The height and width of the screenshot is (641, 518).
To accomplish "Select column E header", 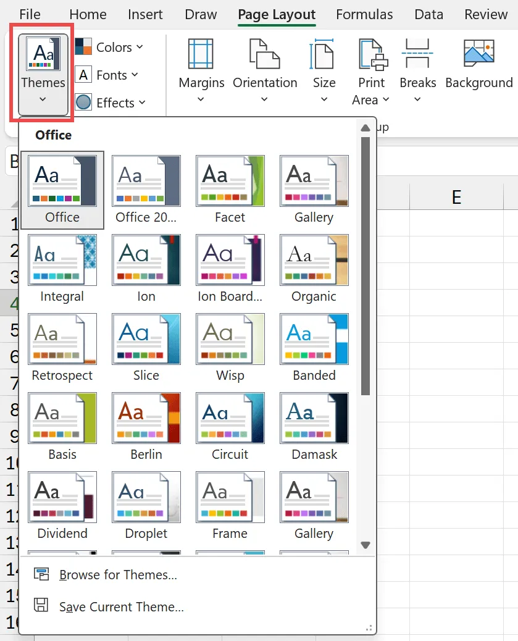I will pos(456,196).
